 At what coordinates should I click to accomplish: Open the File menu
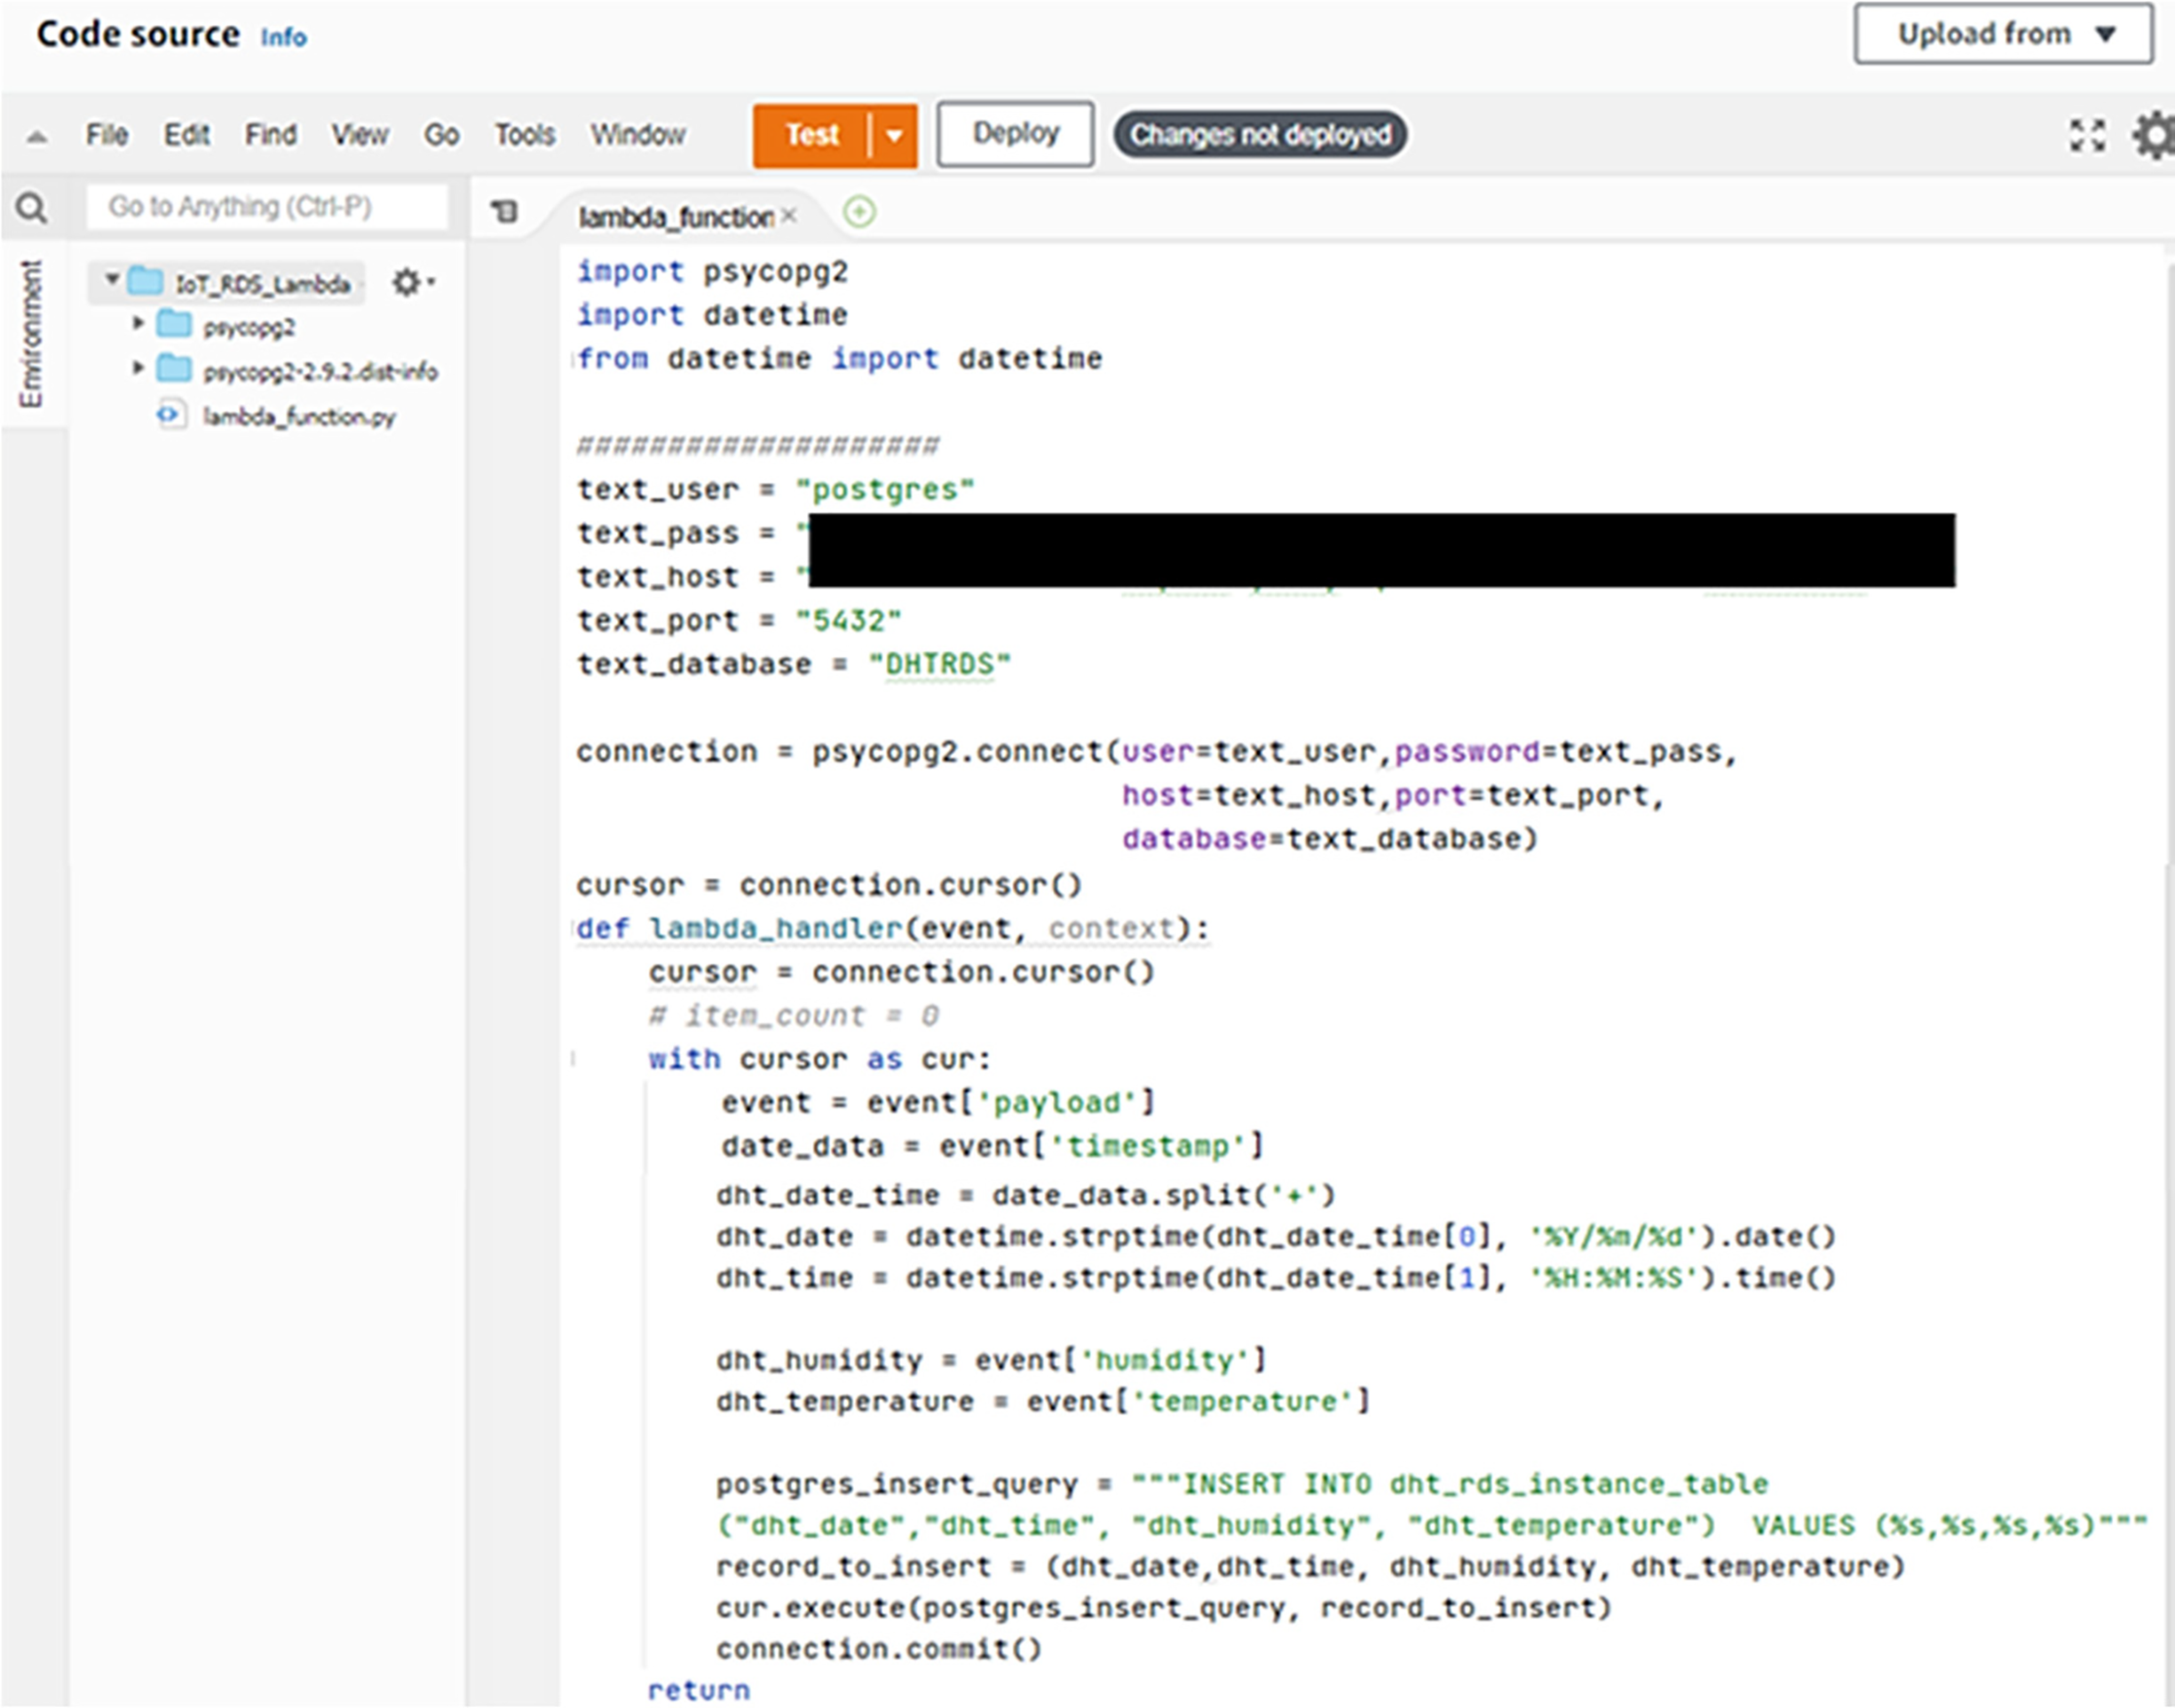[106, 135]
